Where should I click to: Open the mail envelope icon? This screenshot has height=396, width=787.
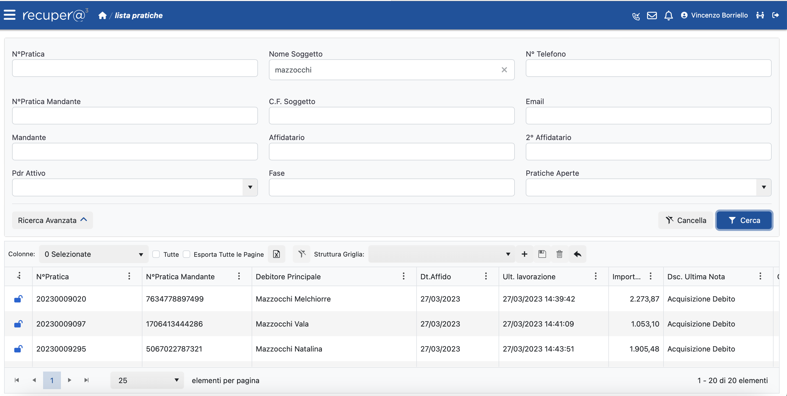coord(652,15)
